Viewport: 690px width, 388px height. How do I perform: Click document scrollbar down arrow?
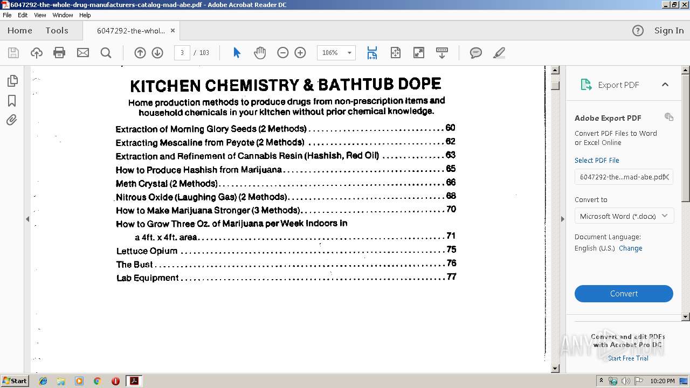click(555, 369)
